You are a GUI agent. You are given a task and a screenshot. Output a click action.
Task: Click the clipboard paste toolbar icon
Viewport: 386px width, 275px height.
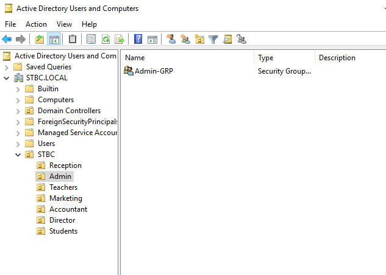click(x=73, y=39)
